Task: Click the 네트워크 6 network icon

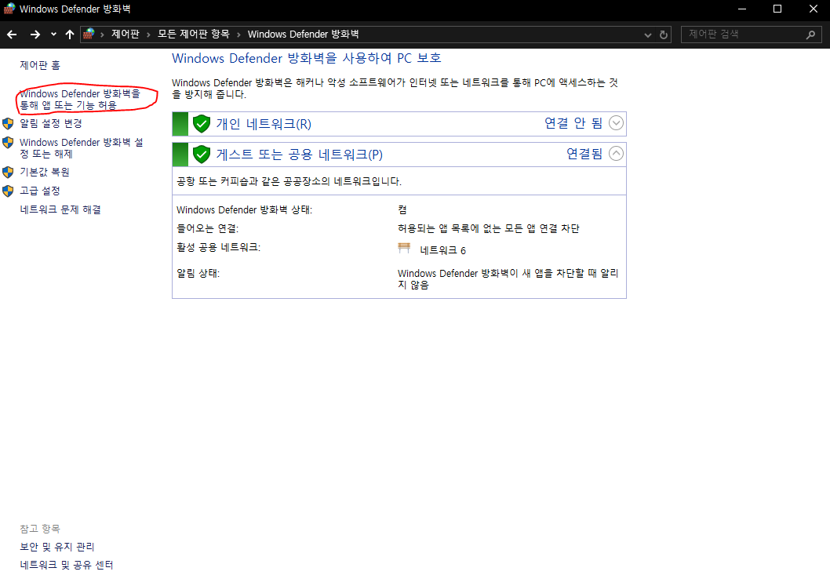Action: pos(403,246)
